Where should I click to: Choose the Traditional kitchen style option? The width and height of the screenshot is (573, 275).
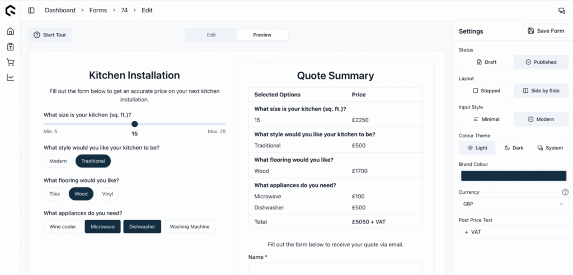coord(93,161)
